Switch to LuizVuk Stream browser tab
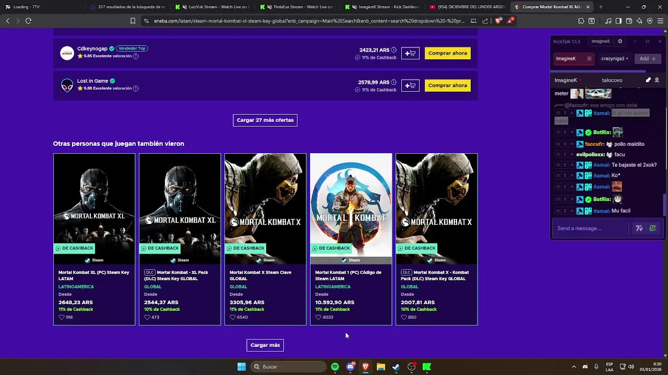Image resolution: width=668 pixels, height=375 pixels. coord(212,7)
